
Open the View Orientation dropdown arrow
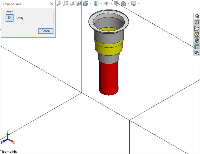point(91,3)
